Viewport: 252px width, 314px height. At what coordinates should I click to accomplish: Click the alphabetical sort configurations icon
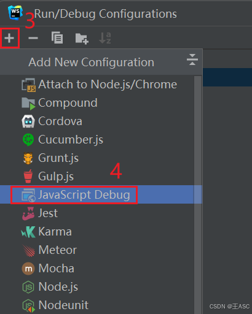point(105,38)
